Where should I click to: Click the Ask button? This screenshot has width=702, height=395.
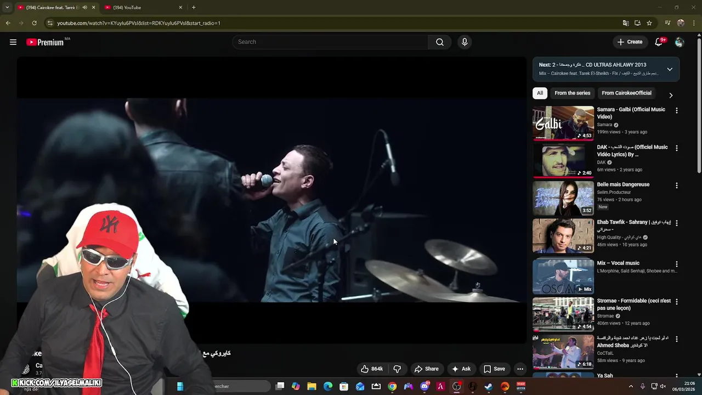click(461, 369)
